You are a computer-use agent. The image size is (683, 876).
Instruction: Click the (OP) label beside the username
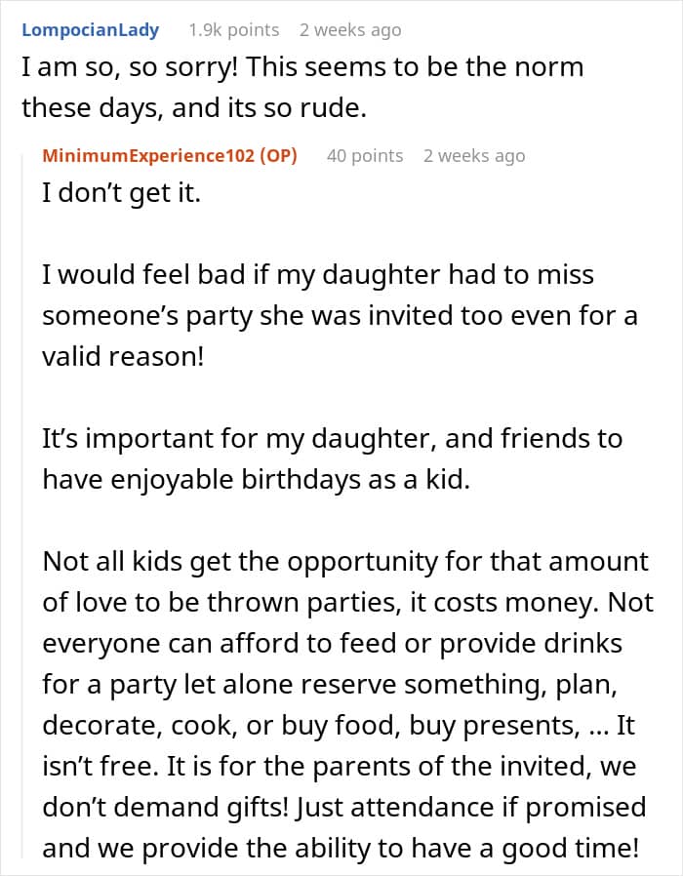[x=280, y=155]
